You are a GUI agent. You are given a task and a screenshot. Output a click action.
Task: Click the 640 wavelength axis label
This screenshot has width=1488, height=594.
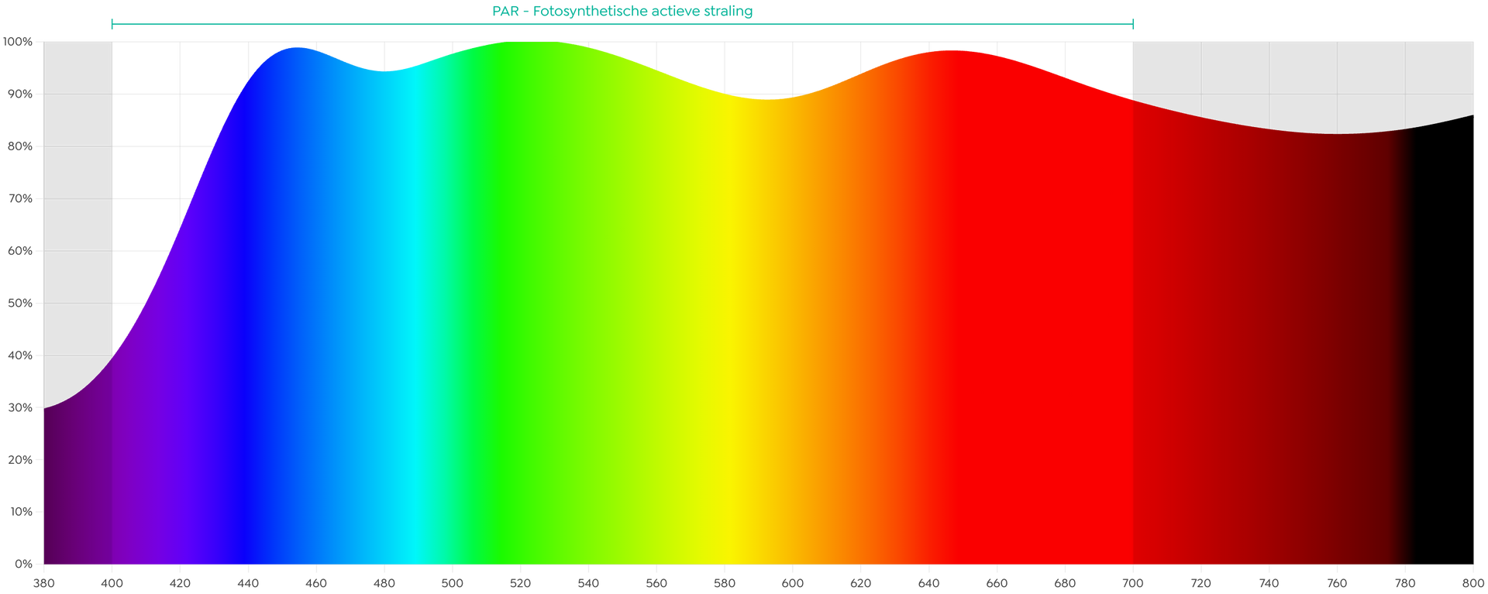tap(928, 582)
